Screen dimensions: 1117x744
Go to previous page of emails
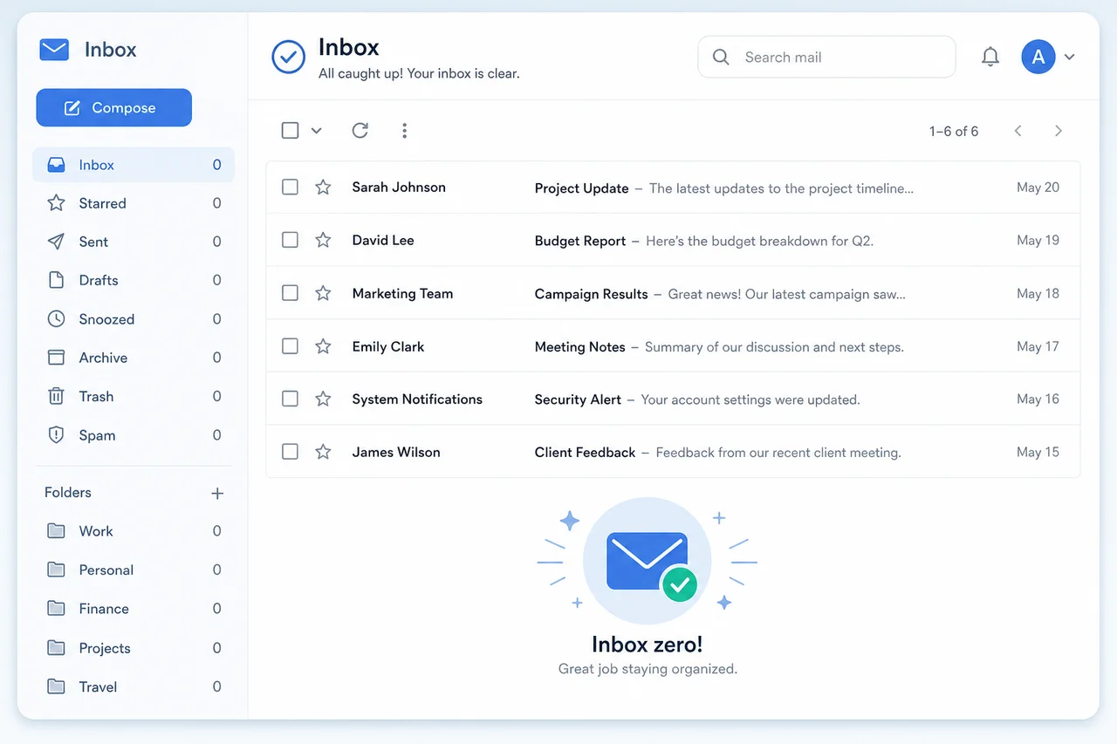[1018, 131]
